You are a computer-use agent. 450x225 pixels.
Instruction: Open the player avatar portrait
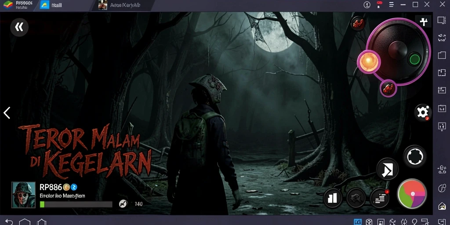pyautogui.click(x=24, y=195)
